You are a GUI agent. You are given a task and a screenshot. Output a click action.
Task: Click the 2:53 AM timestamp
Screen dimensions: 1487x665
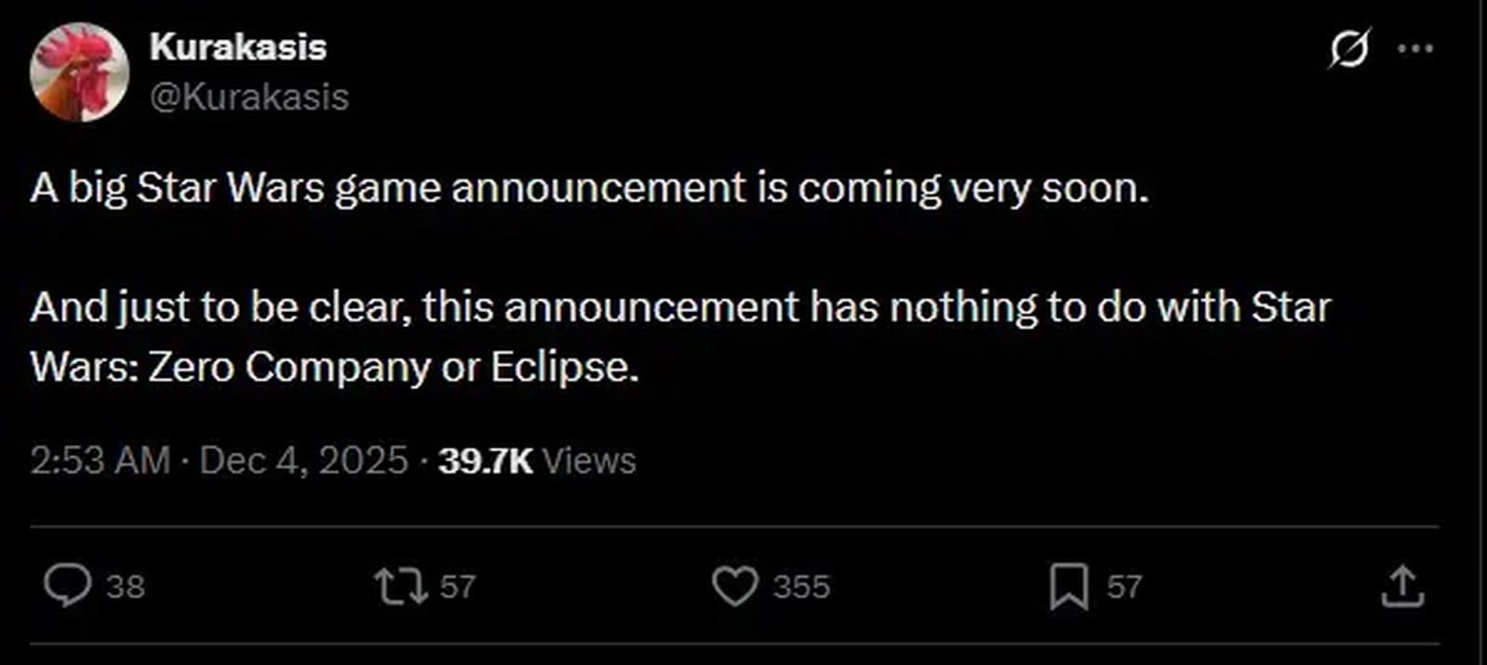(x=100, y=461)
